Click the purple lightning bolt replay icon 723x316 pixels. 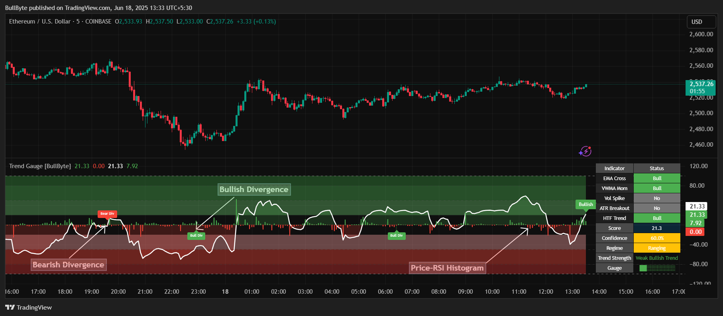pyautogui.click(x=585, y=151)
